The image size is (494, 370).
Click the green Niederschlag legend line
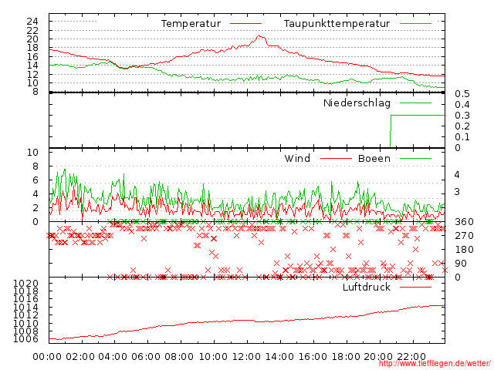point(415,103)
